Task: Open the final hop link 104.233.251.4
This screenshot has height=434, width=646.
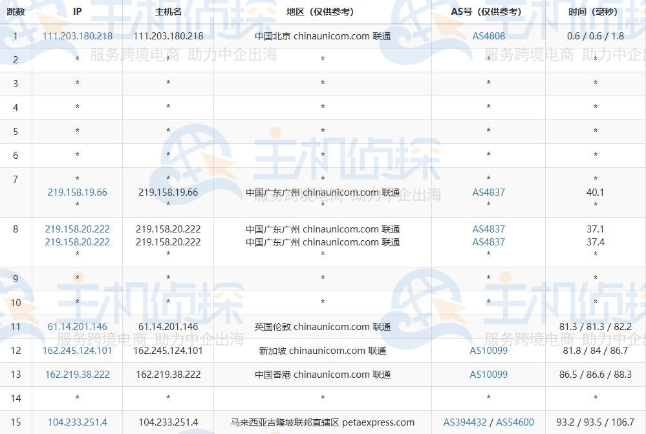Action: pyautogui.click(x=77, y=422)
